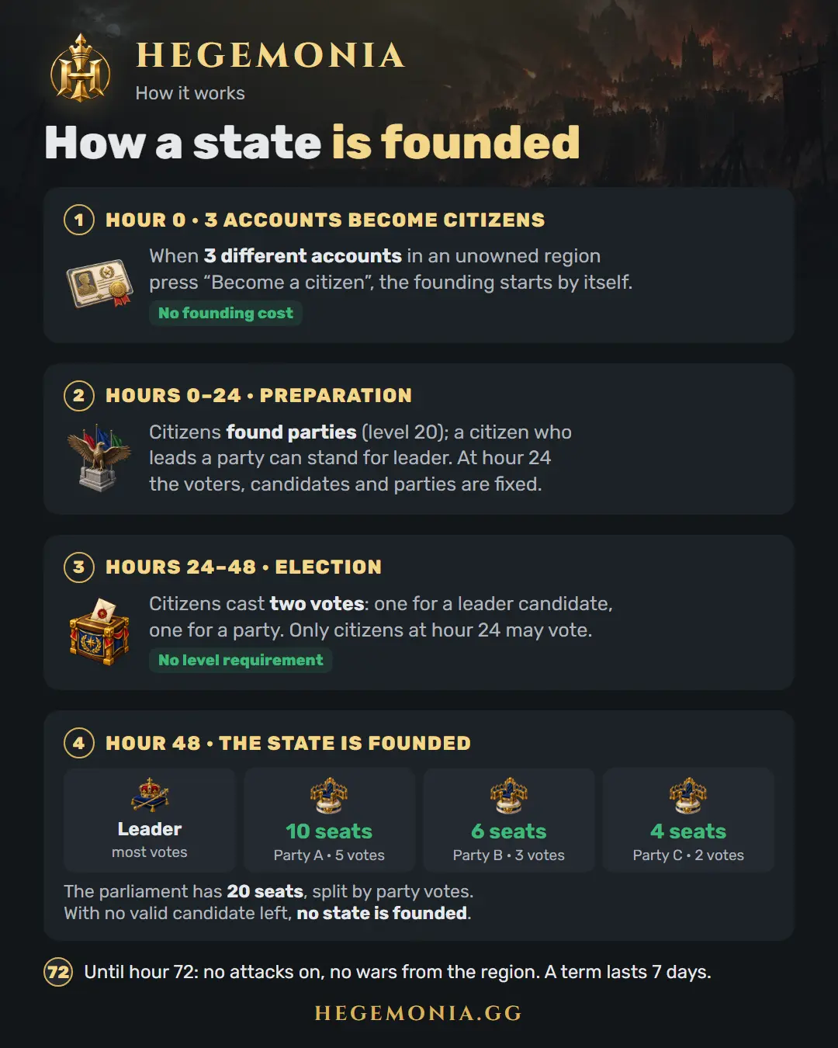Click the No level requirement badge
This screenshot has width=838, height=1048.
(x=241, y=660)
